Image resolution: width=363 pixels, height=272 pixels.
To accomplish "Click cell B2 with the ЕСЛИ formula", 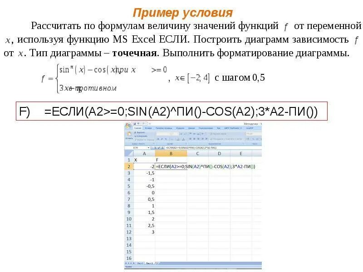I will (171, 166).
